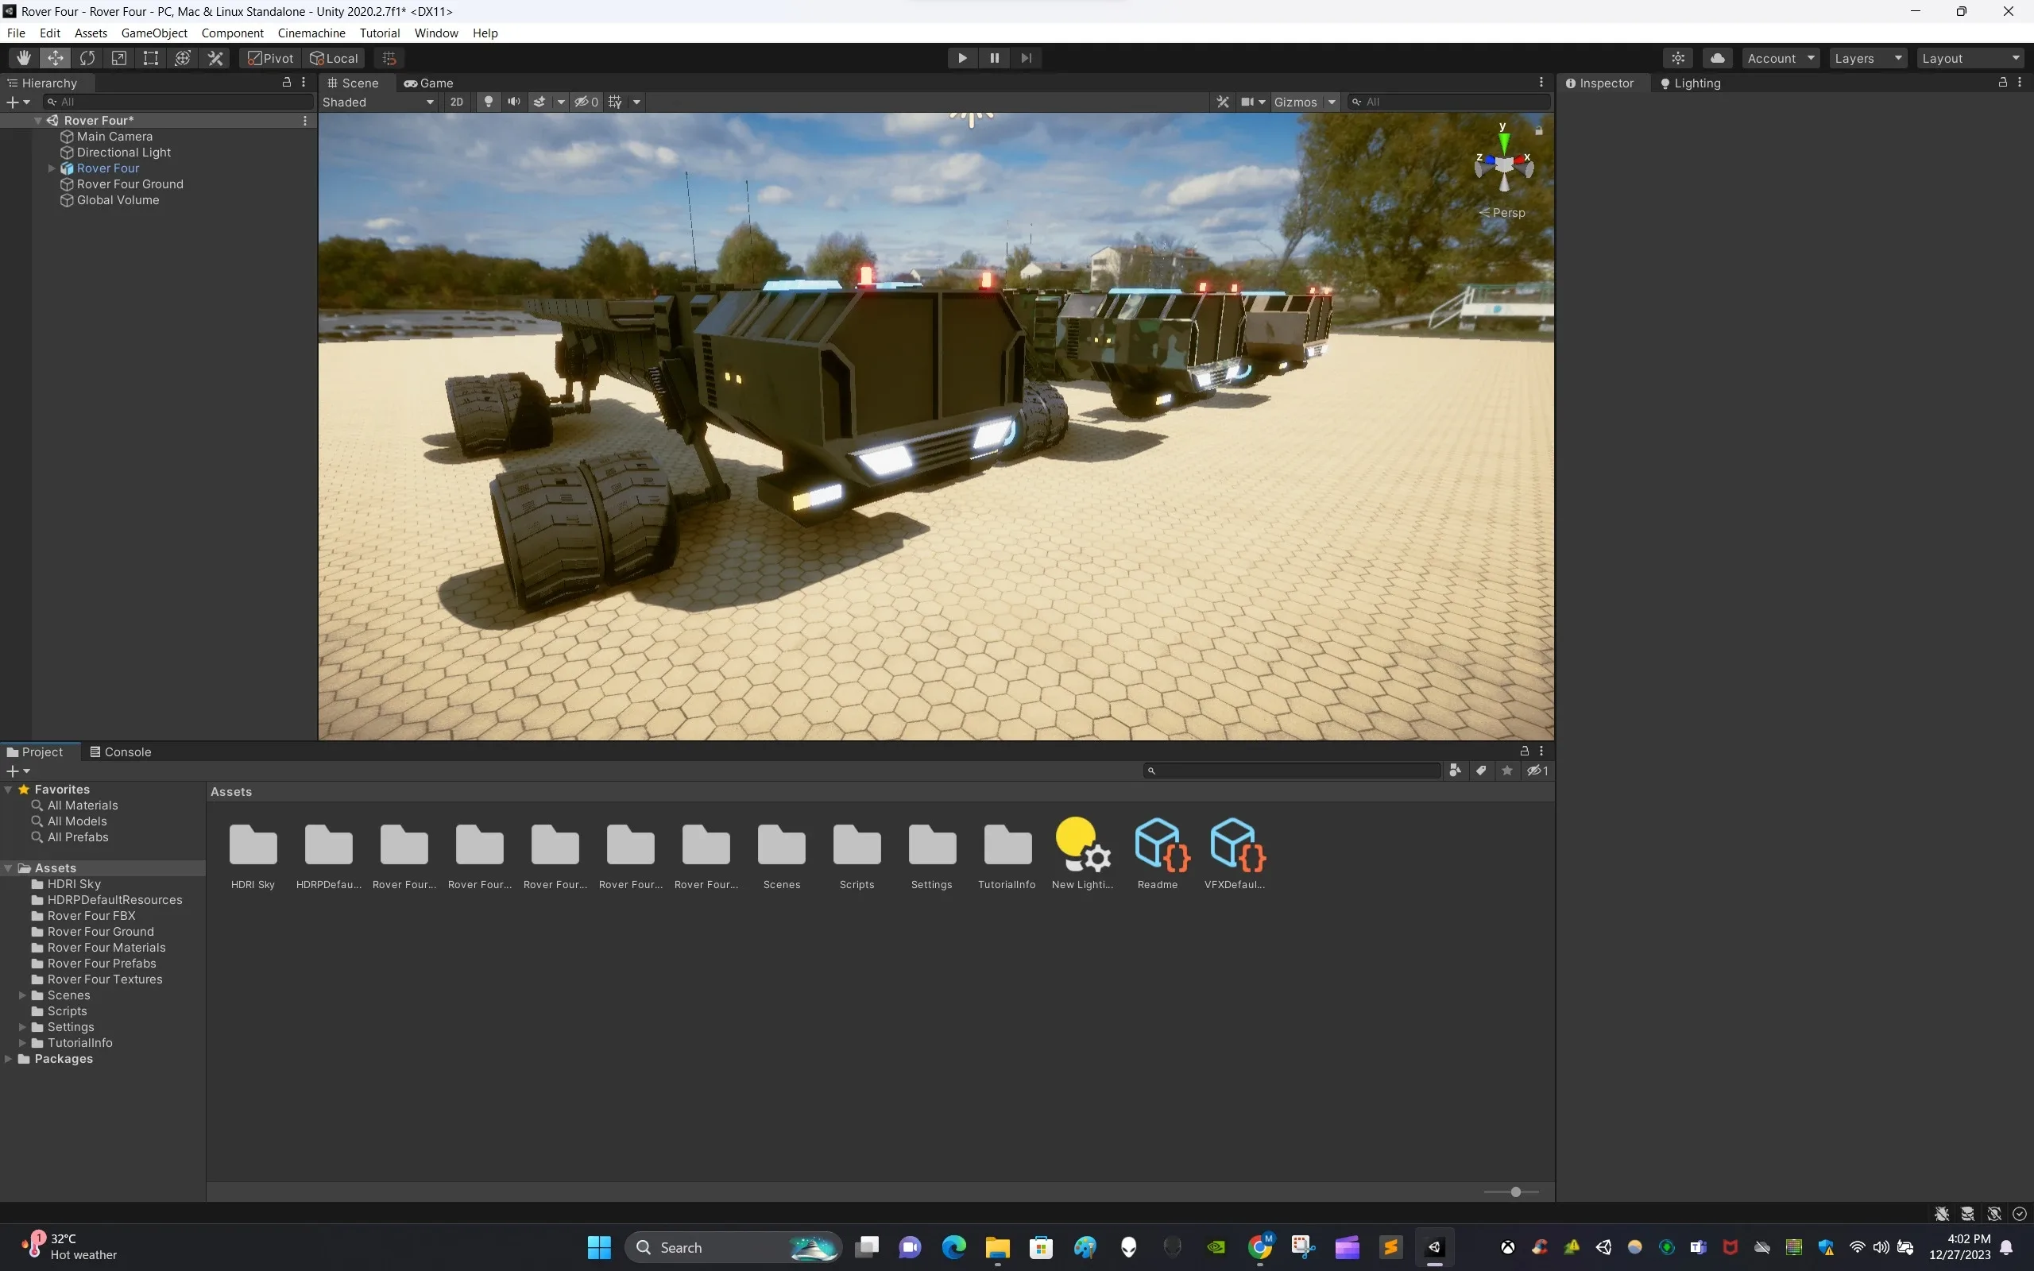Expand the Packages folder
The height and width of the screenshot is (1271, 2034).
click(9, 1059)
